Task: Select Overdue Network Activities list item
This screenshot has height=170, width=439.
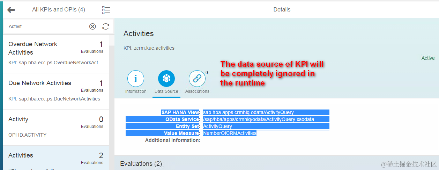Action: [x=56, y=54]
